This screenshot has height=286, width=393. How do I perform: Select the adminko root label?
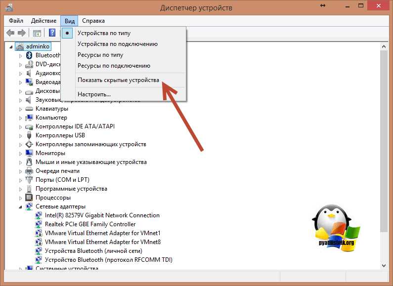[38, 46]
